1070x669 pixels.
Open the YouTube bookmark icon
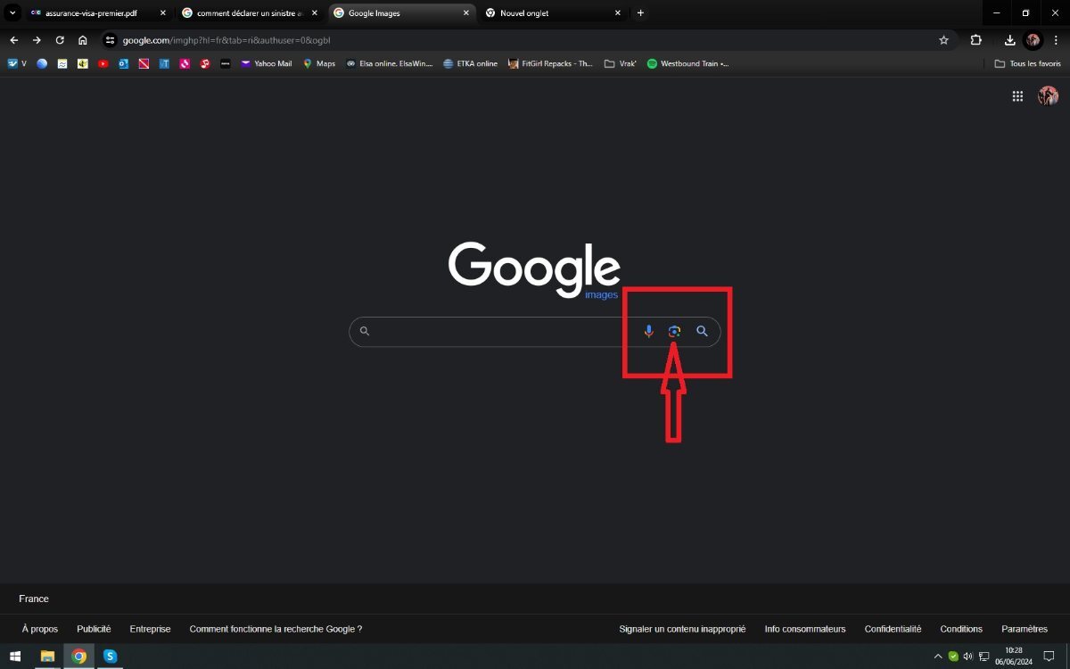pyautogui.click(x=103, y=63)
